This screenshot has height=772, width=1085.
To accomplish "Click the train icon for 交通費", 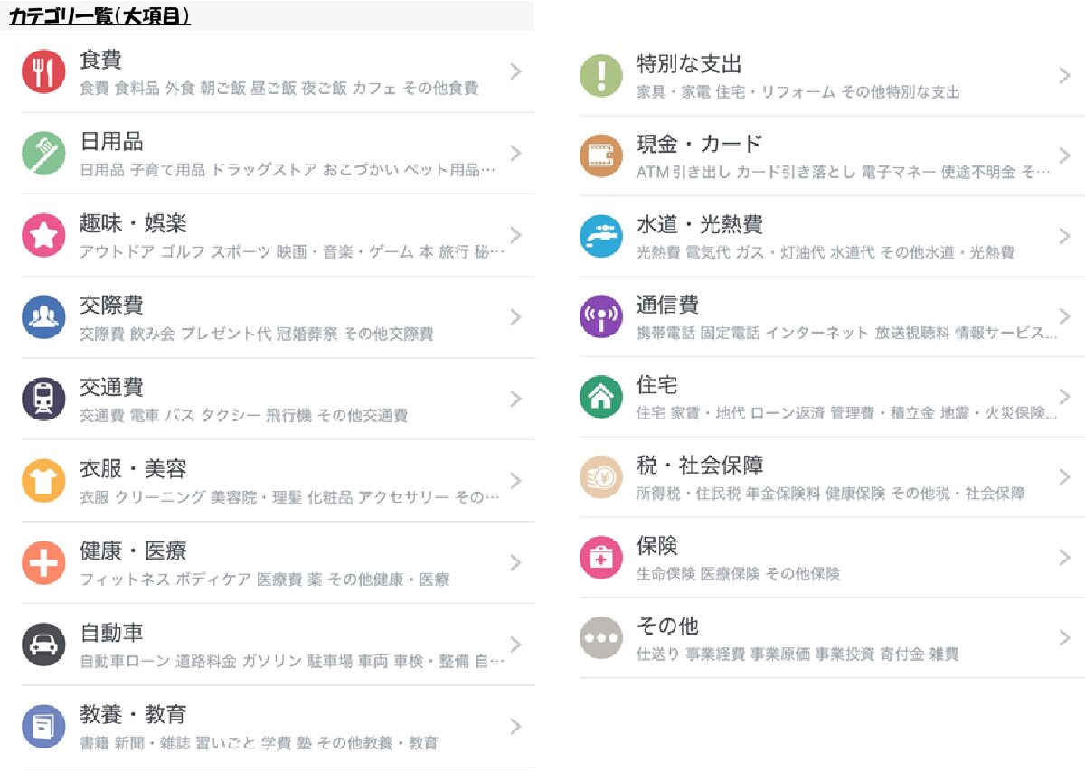I will coord(43,399).
